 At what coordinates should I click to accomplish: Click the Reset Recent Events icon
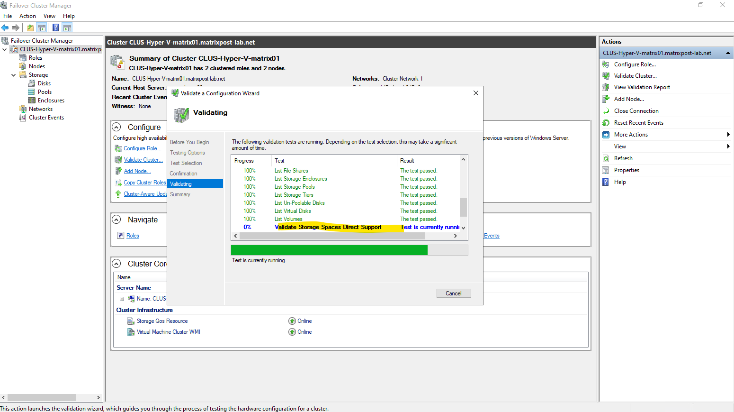tap(606, 123)
